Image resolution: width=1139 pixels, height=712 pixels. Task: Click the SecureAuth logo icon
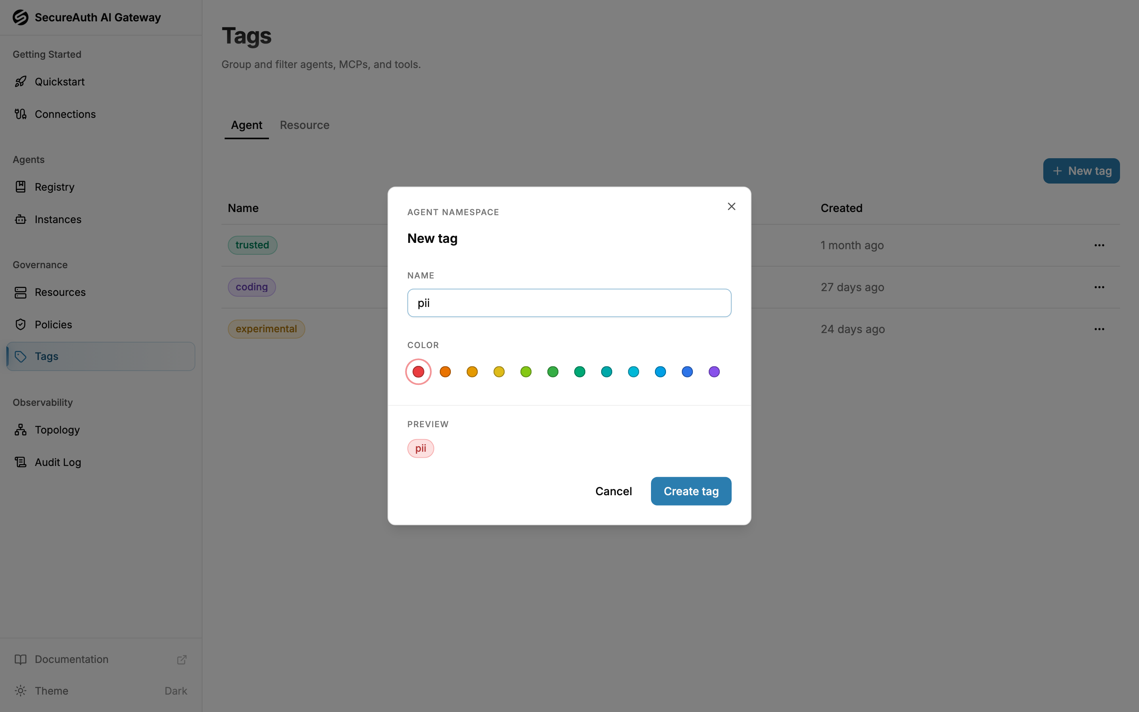[x=20, y=17]
